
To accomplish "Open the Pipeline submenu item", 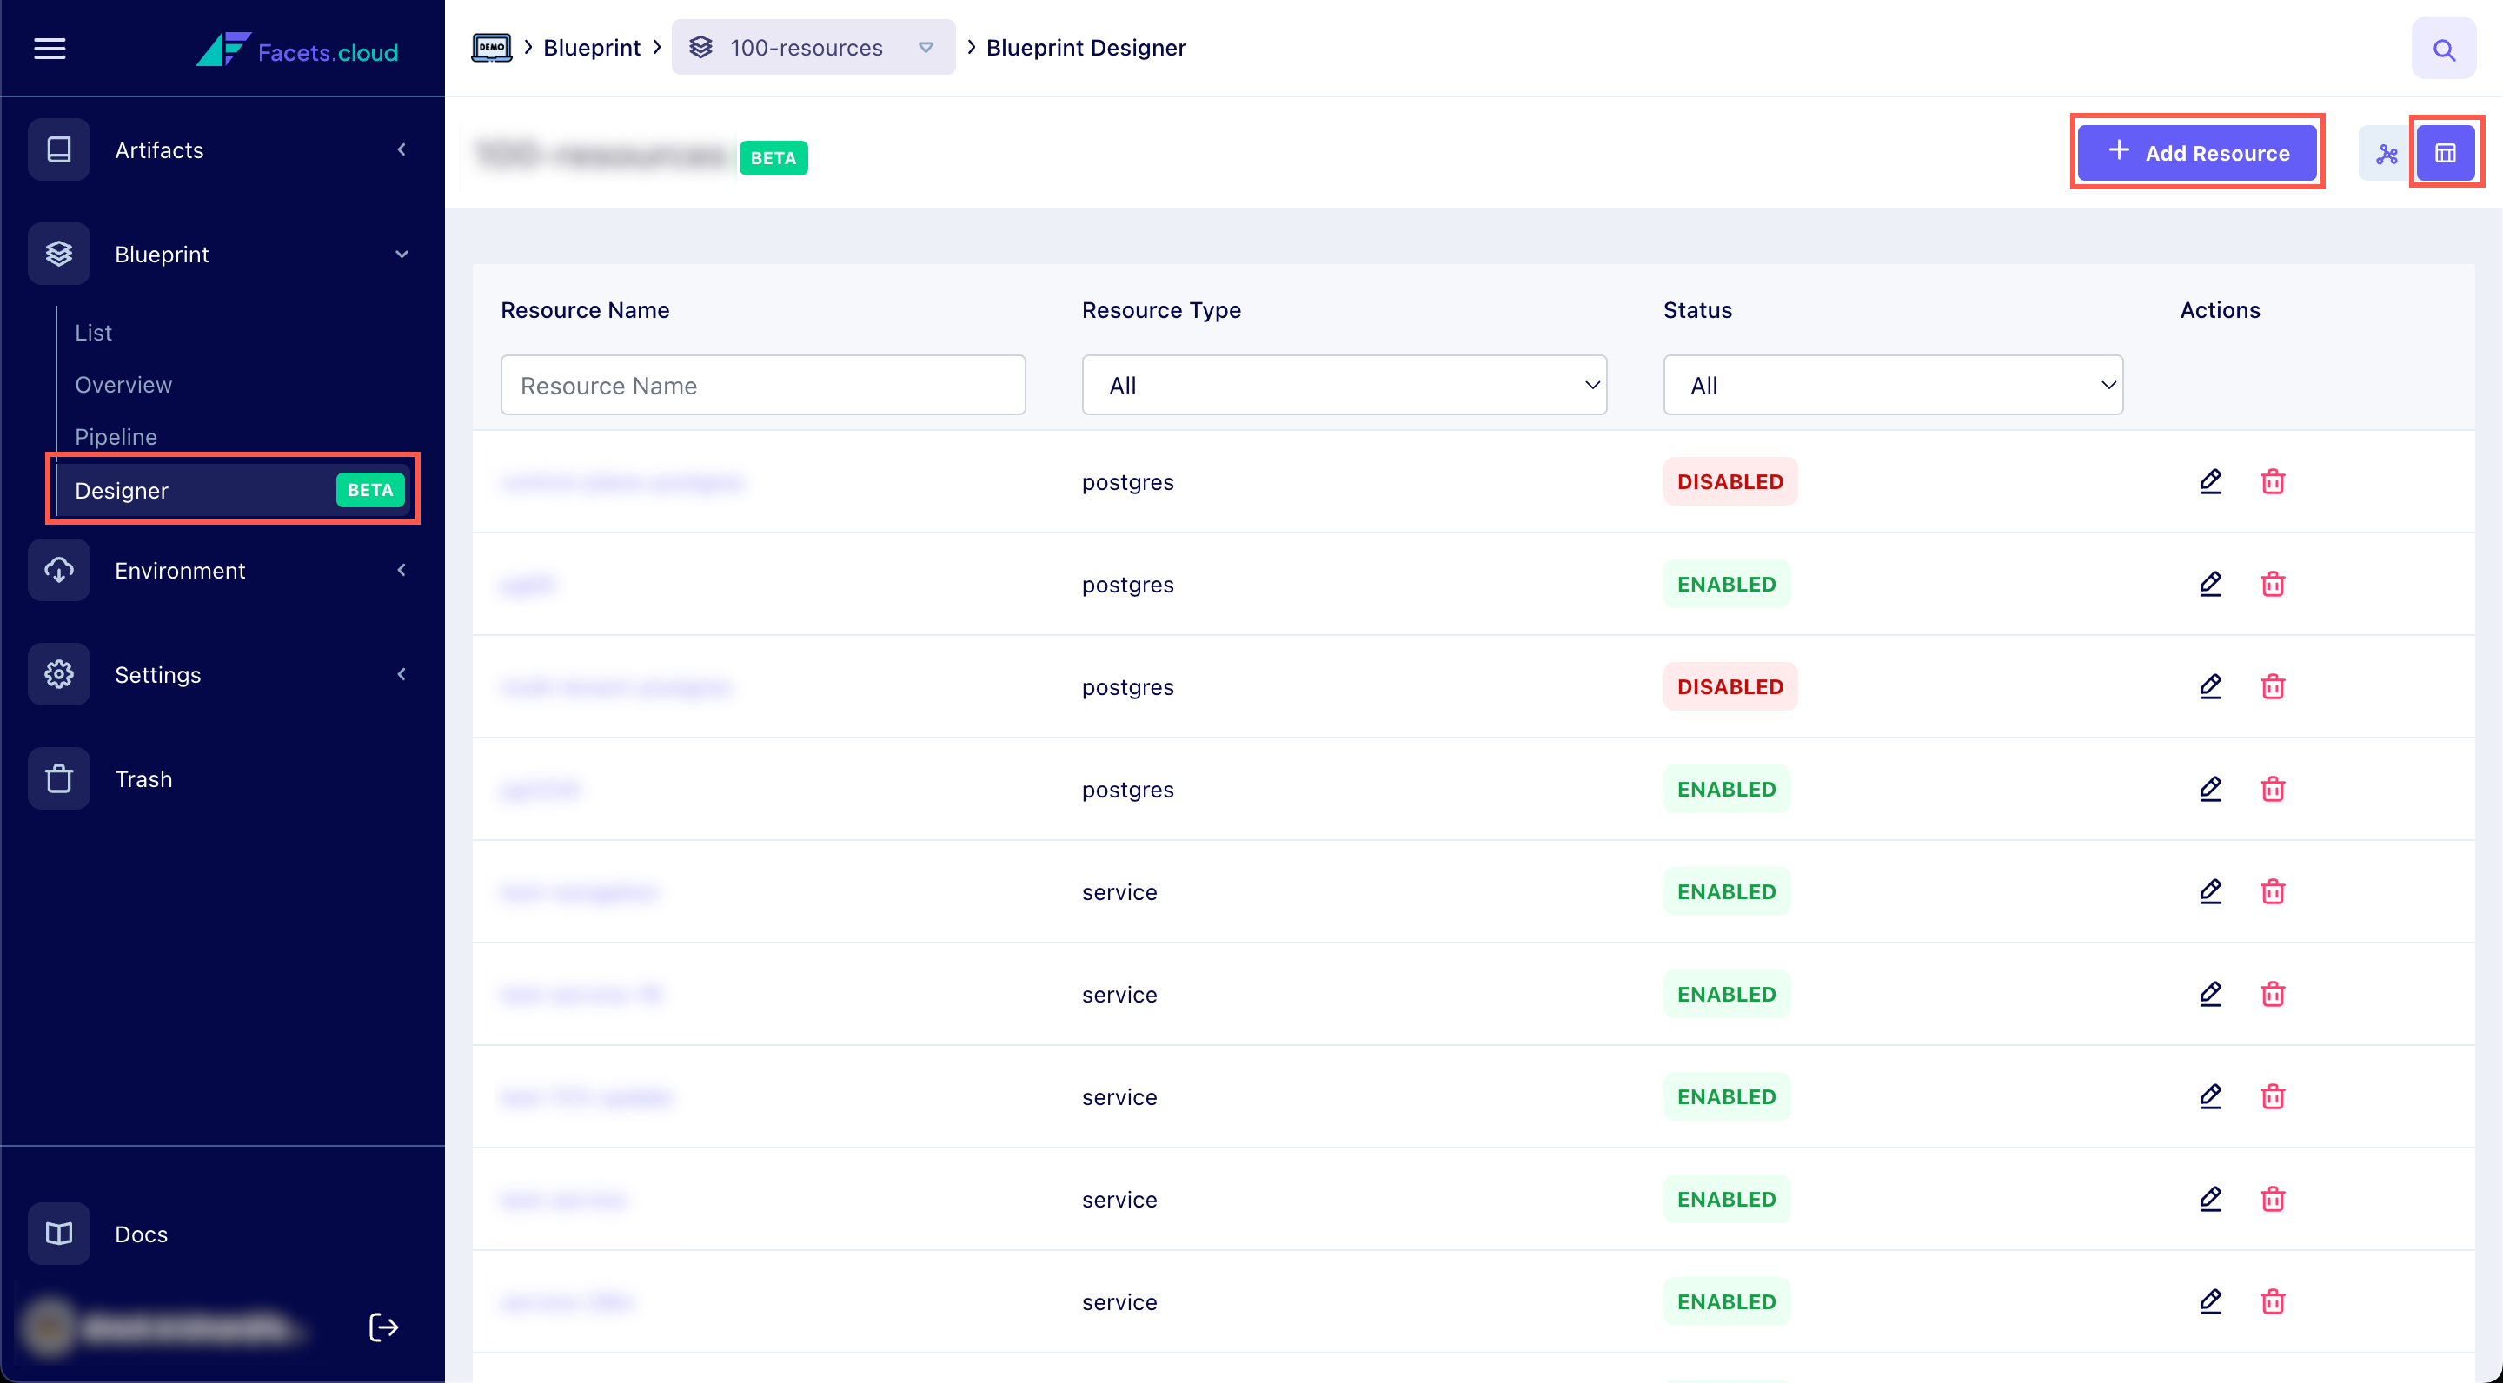I will coord(116,436).
